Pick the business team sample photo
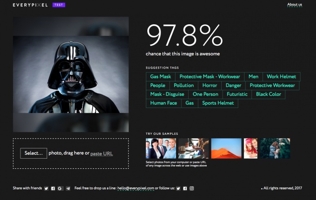 (160, 148)
